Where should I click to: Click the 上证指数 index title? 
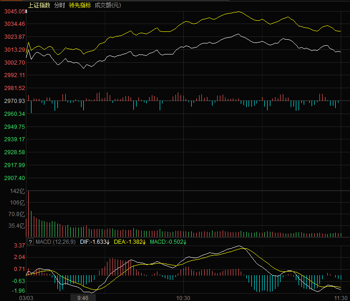(x=39, y=5)
